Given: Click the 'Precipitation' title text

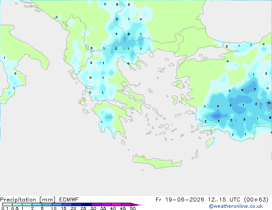Looking at the screenshot, I should point(18,200).
